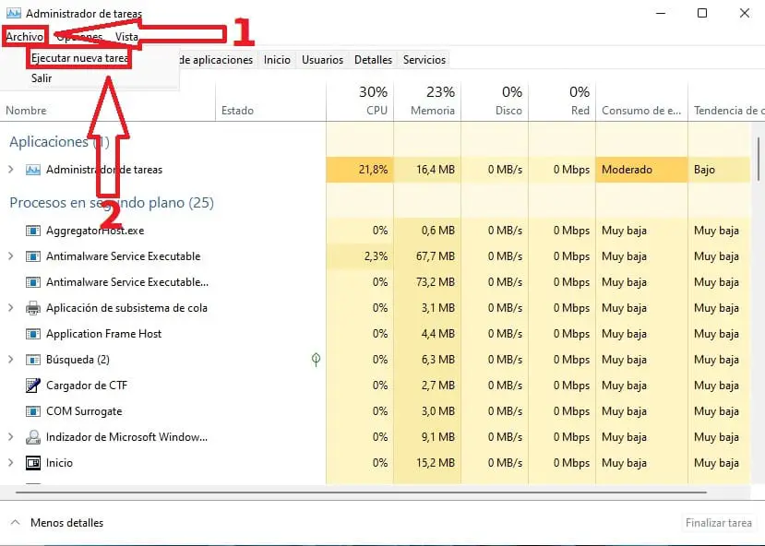
Task: Click the horizontal scrollbar of process list
Action: click(361, 493)
